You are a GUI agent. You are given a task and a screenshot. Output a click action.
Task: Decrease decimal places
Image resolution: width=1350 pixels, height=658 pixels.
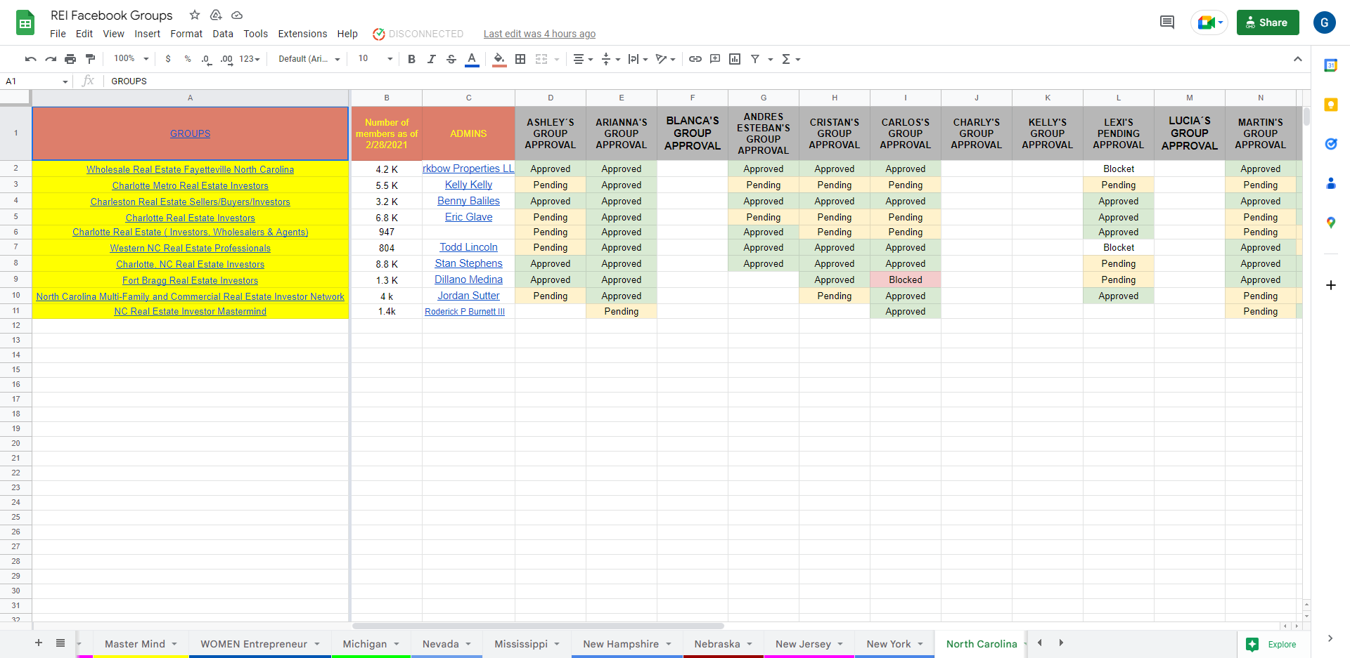206,59
